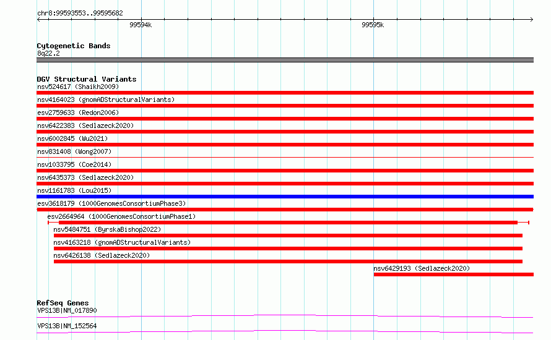Click the red bar below nsv524617
Image resolution: width=551 pixels, height=340 pixels.
tap(285, 93)
